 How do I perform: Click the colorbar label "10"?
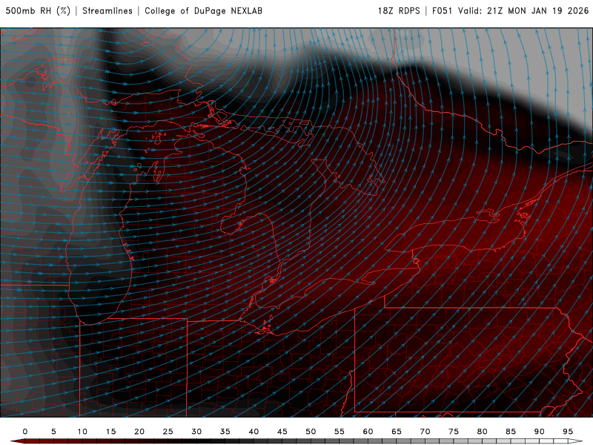[82, 432]
